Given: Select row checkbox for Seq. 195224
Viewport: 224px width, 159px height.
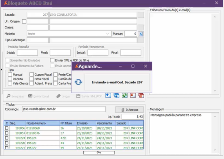Looking at the screenshot, I should coord(7,138).
